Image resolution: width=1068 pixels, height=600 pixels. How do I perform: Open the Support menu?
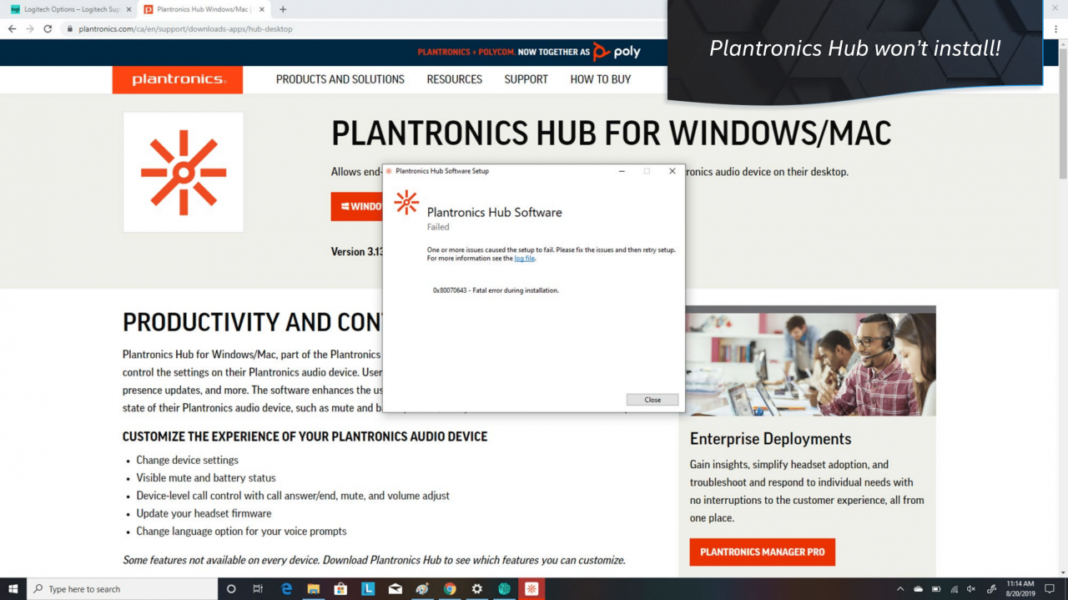click(526, 79)
